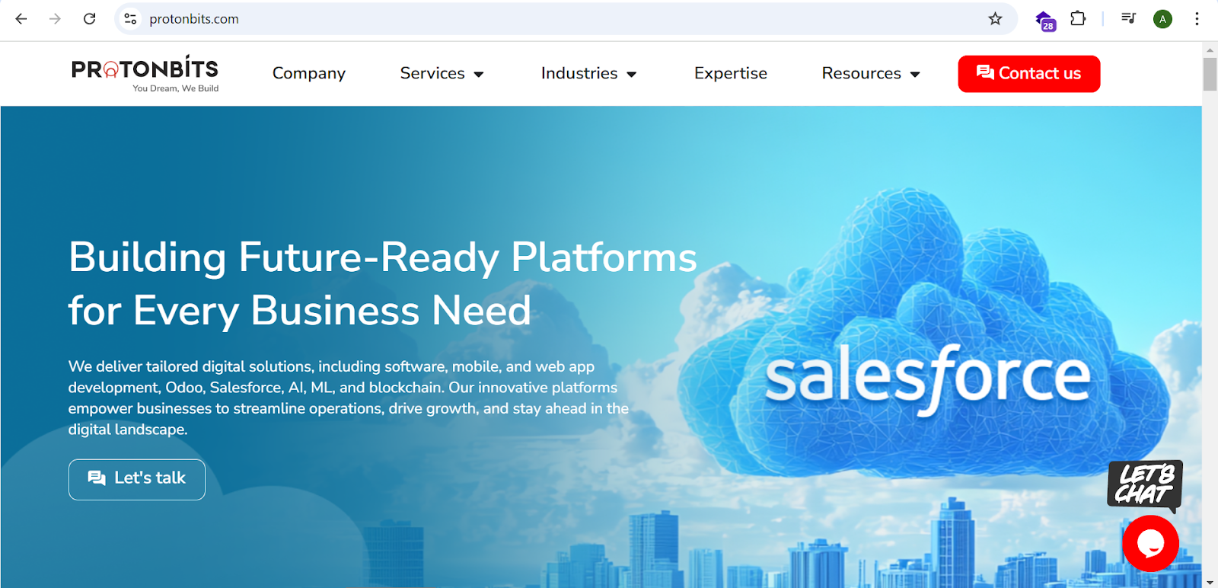
Task: Expand the Industries dropdown arrow
Action: (x=632, y=75)
